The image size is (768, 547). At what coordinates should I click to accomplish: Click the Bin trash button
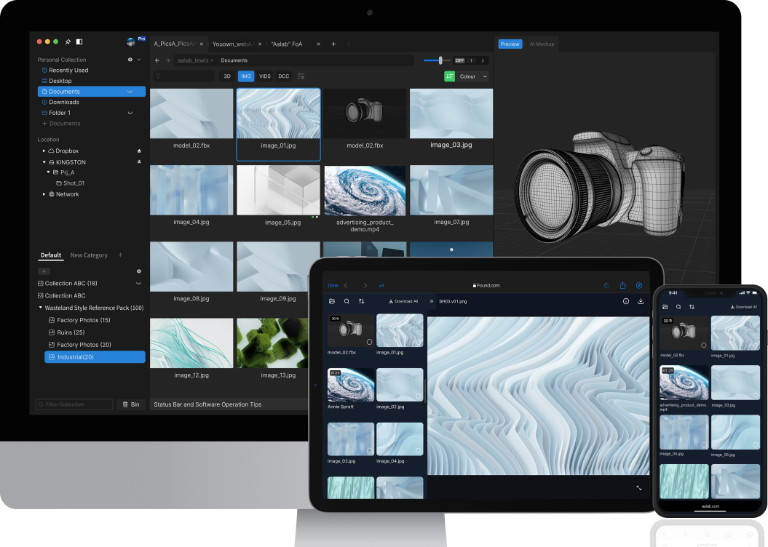pyautogui.click(x=131, y=404)
